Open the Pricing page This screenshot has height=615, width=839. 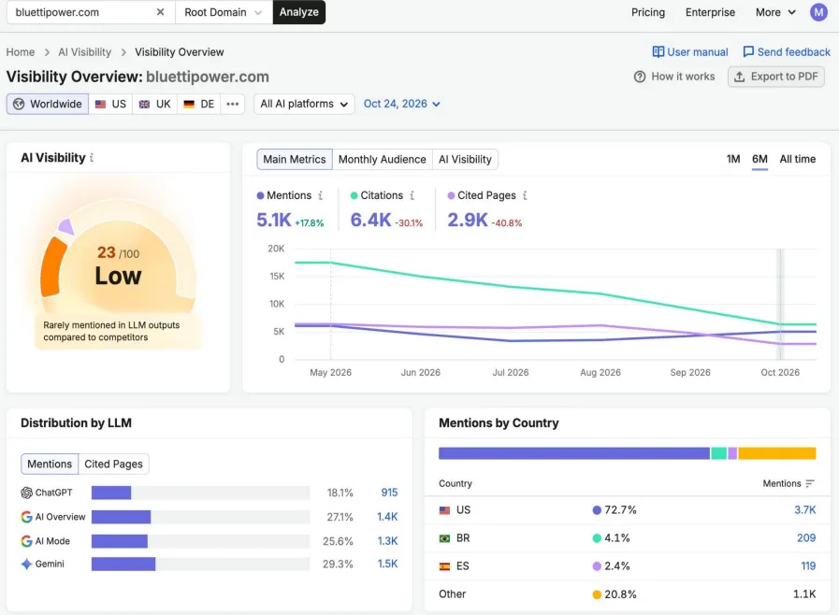(648, 12)
